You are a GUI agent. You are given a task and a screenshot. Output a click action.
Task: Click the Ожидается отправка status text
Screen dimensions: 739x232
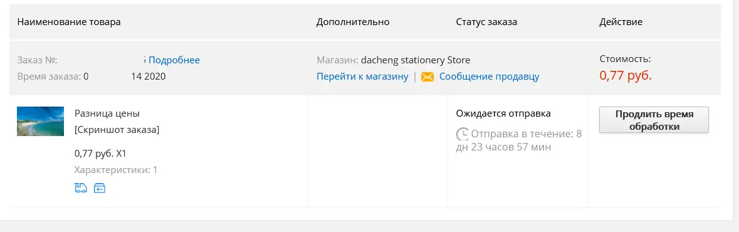tap(503, 113)
